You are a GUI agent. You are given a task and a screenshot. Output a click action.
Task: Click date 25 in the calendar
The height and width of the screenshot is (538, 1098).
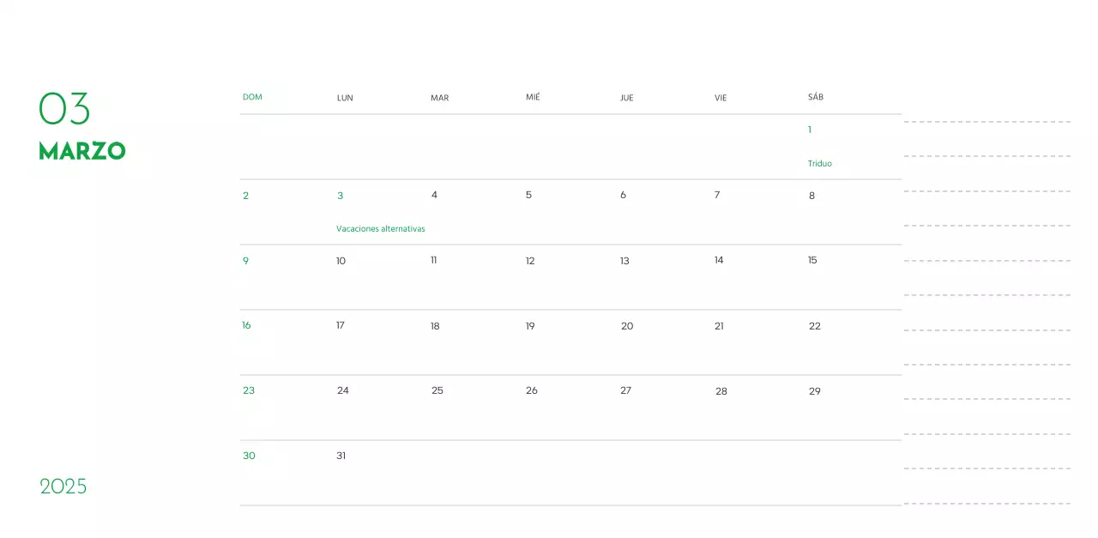click(x=437, y=390)
